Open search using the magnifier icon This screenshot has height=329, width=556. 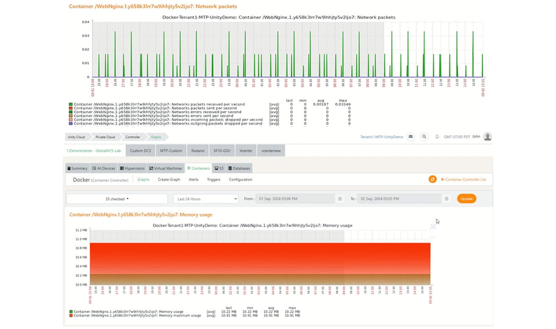point(424,137)
